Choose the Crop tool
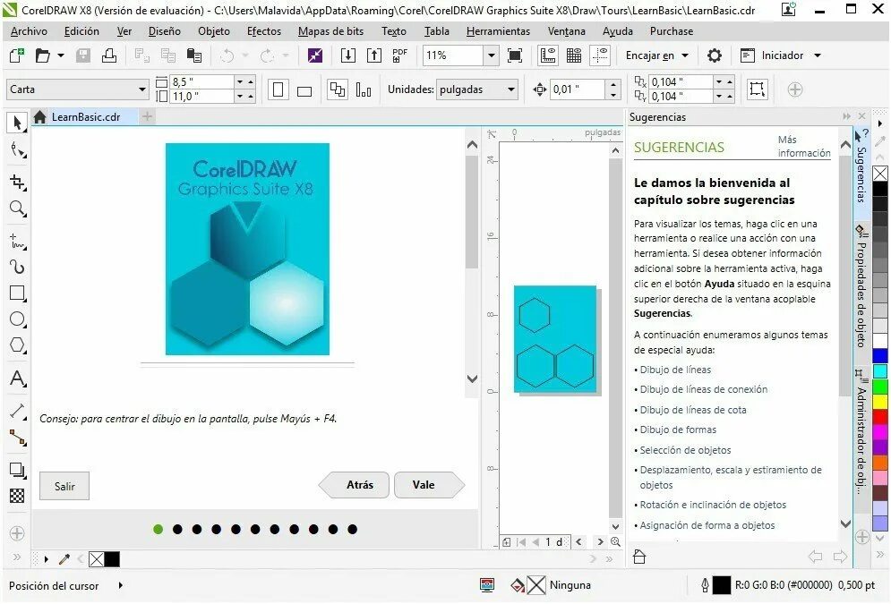This screenshot has height=604, width=891. 18,182
